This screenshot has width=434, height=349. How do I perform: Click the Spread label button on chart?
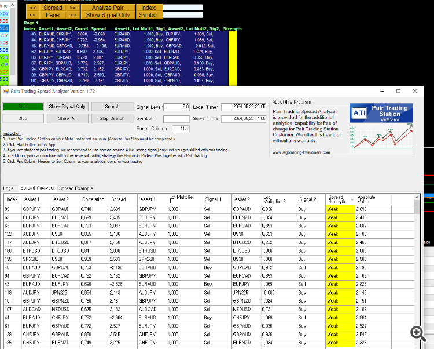(x=53, y=8)
